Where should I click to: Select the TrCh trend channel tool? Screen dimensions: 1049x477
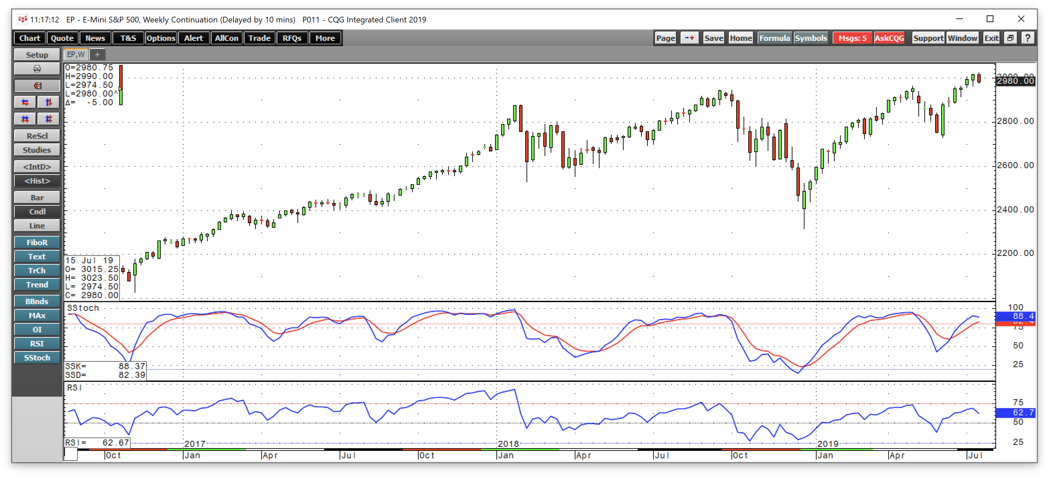[37, 270]
